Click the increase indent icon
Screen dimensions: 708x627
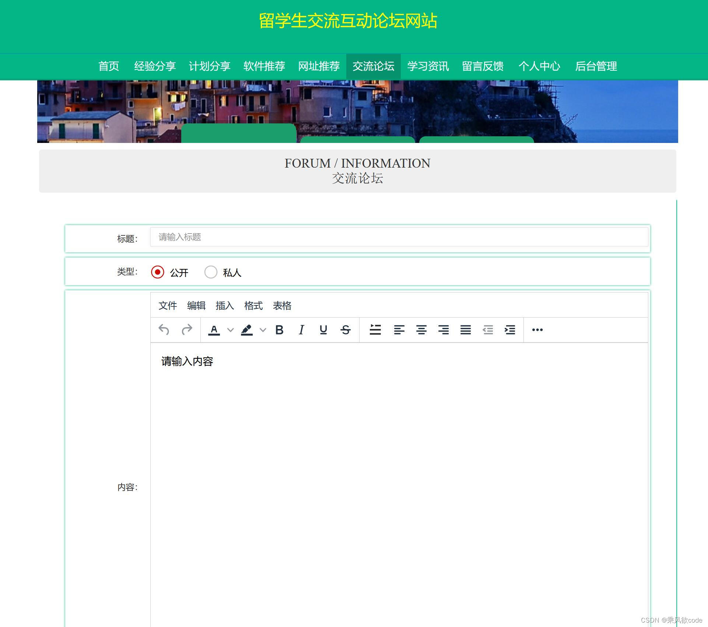pos(510,330)
